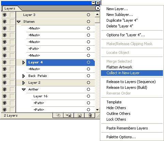Select the Layer 2 row
This screenshot has width=164, height=141.
click(x=60, y=83)
